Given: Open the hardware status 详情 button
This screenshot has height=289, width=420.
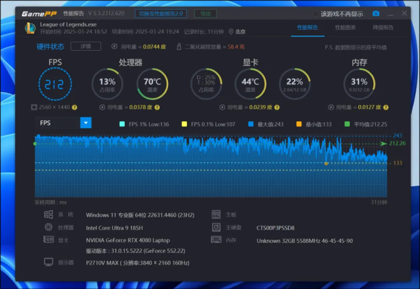Looking at the screenshot, I should coord(86,46).
